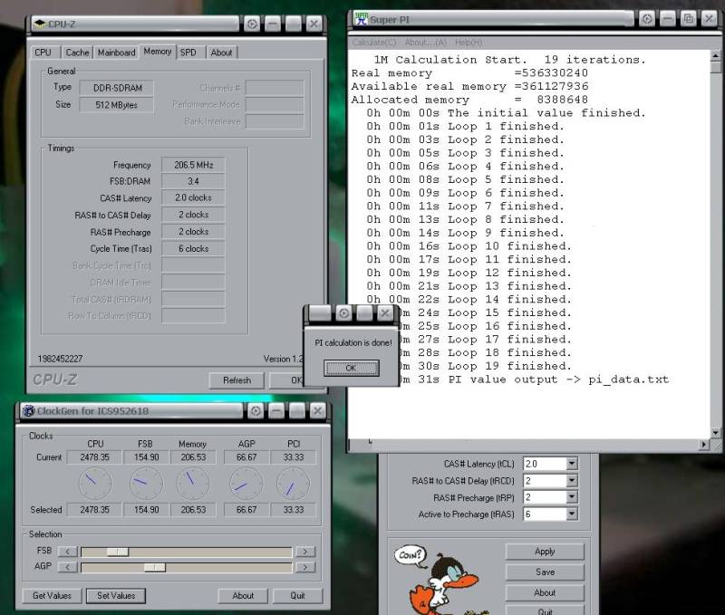Click the memory Type field DDR-SDRAM
The image size is (725, 615).
117,88
